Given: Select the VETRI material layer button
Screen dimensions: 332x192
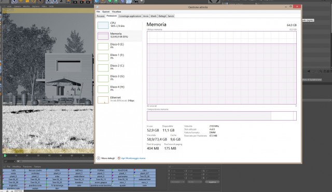Looking at the screenshot, I should click(57, 170).
